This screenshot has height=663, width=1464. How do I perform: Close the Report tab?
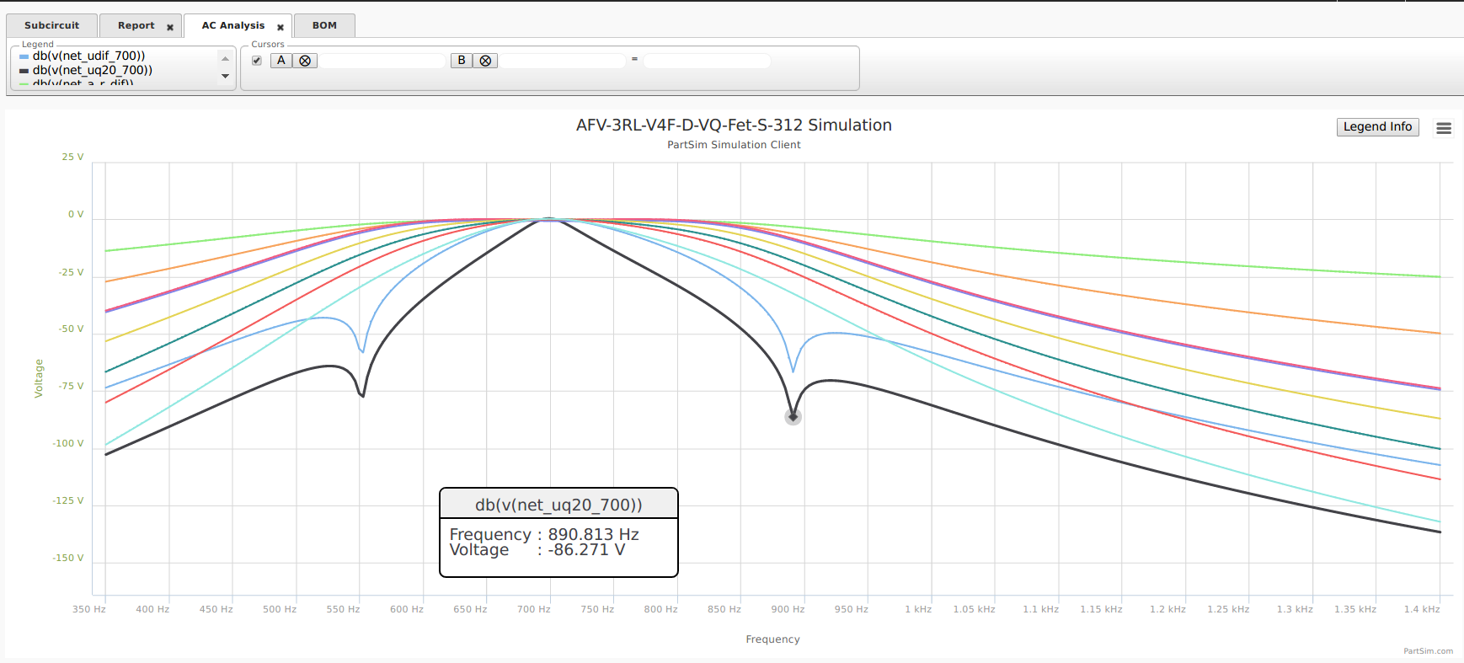click(x=170, y=27)
